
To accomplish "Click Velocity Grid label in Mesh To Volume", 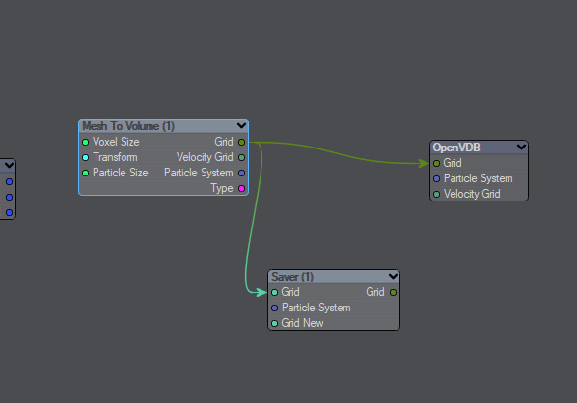I will tap(205, 157).
